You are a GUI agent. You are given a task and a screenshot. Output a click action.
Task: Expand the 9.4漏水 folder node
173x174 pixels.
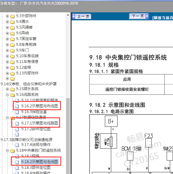[7, 22]
